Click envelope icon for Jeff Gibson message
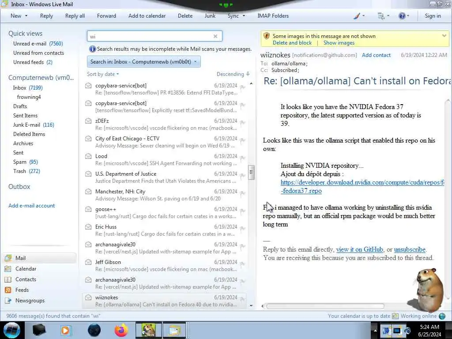The image size is (452, 339). 88,262
